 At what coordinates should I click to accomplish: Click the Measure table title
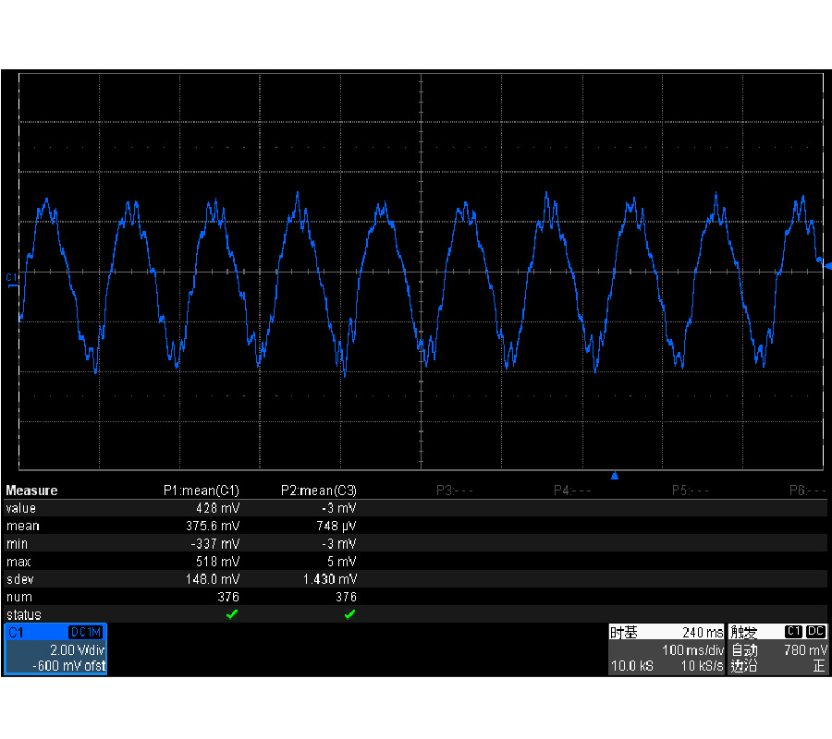(x=31, y=491)
